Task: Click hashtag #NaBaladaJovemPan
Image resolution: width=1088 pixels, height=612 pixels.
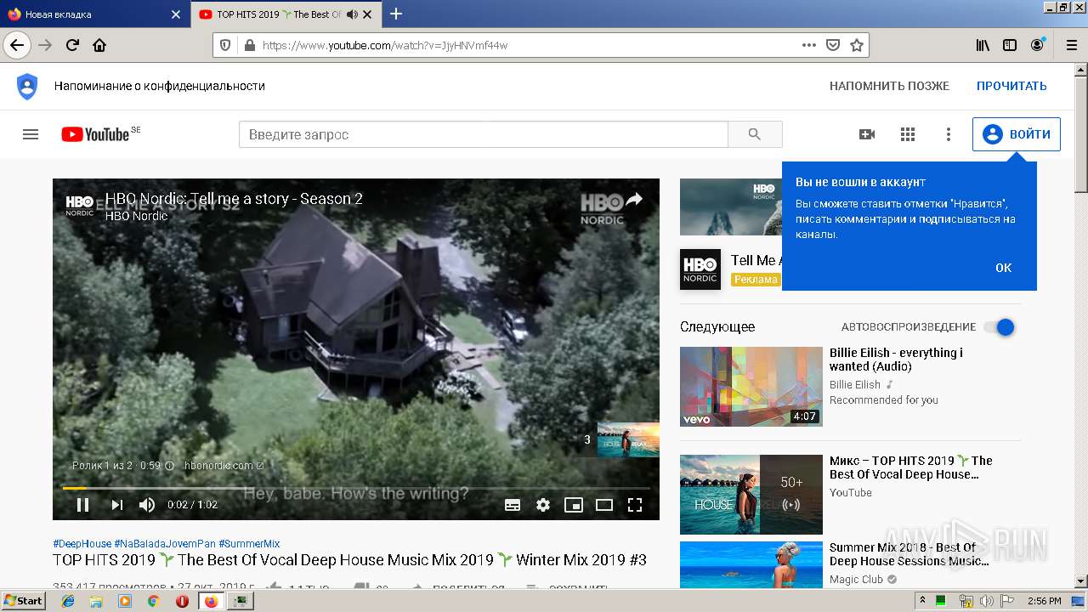Action: pos(165,544)
